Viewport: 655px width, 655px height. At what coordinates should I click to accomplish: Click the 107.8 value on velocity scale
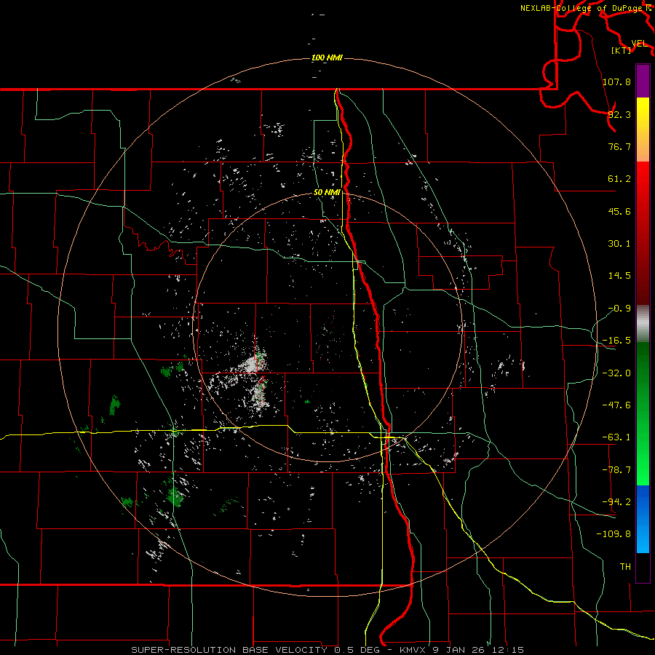coord(616,82)
